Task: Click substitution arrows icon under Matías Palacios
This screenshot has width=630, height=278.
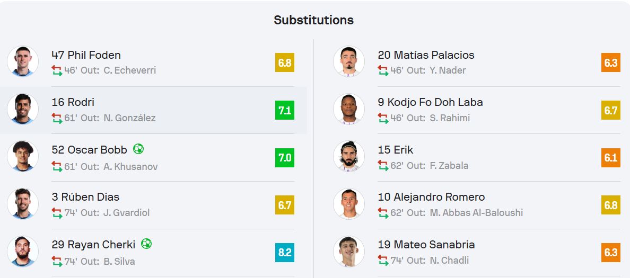Action: coord(383,70)
